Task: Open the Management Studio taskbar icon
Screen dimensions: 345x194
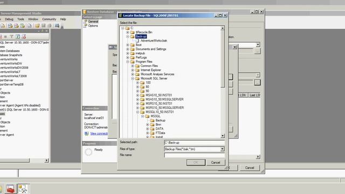Action: point(23,189)
